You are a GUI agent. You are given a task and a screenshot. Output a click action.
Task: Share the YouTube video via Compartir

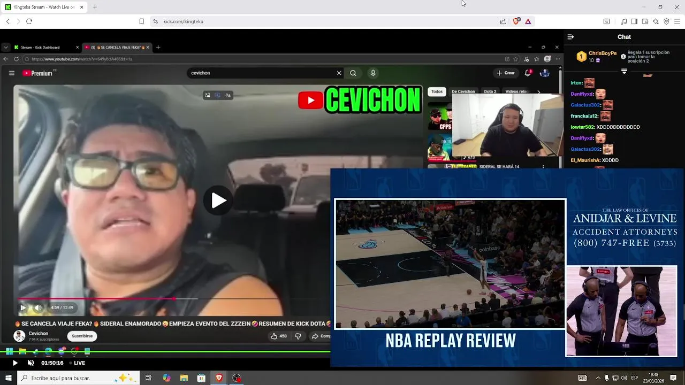[x=321, y=336]
